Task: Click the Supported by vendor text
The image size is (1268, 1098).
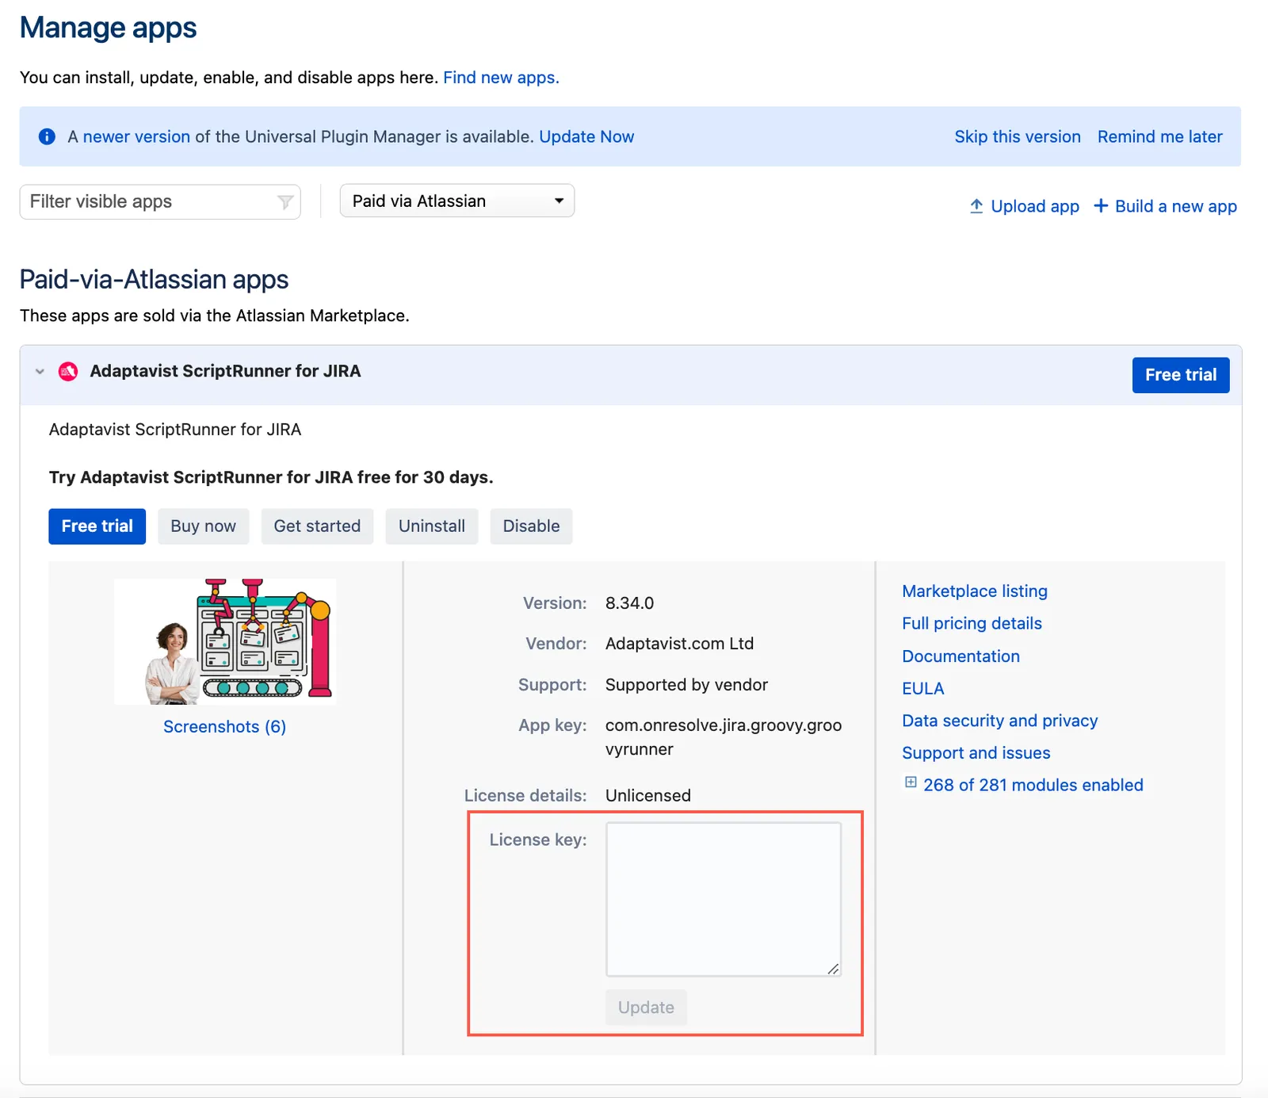Action: 687,685
